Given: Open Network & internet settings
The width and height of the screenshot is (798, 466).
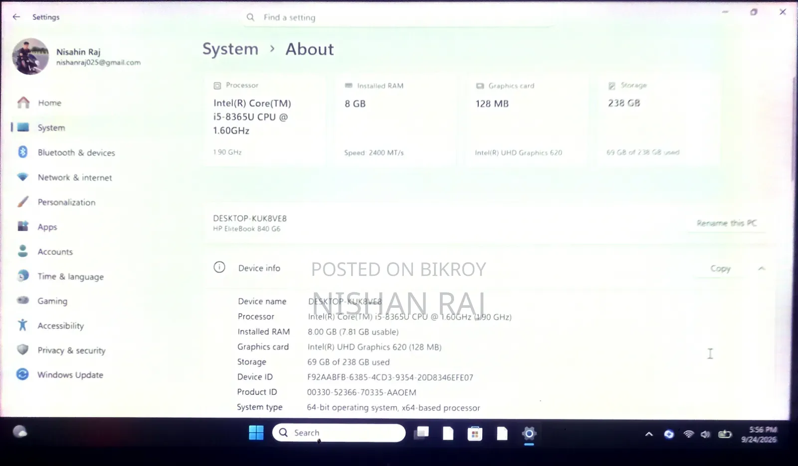Looking at the screenshot, I should click(75, 178).
